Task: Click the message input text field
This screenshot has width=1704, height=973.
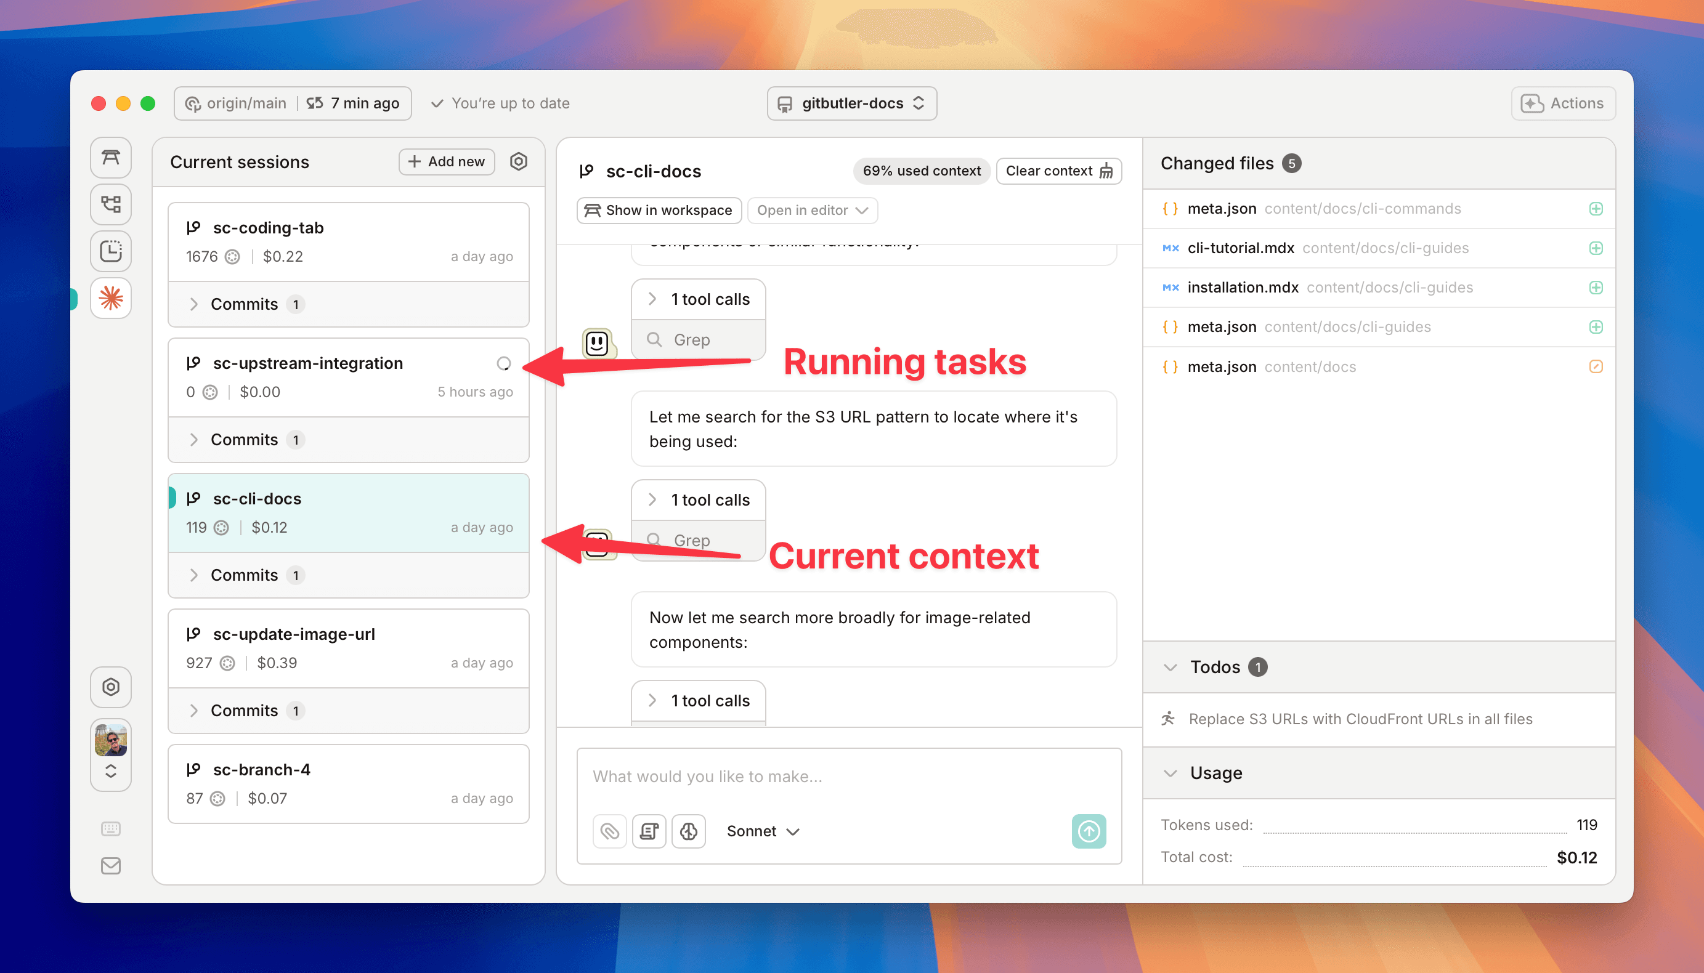Action: tap(848, 777)
